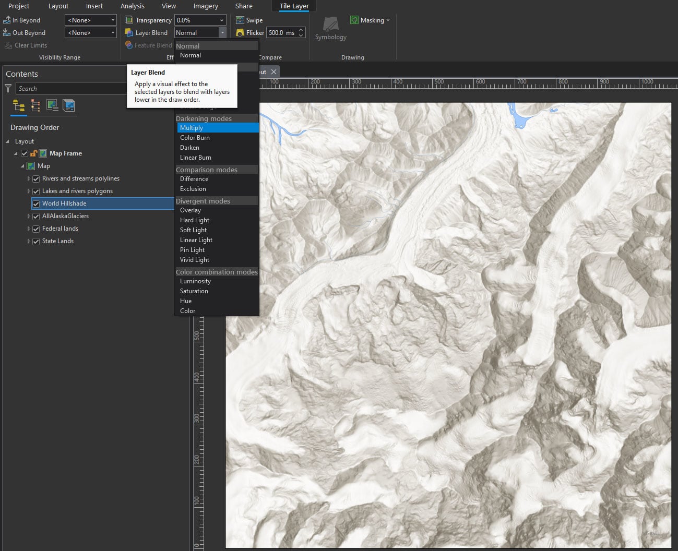Screen dimensions: 678x551
Task: Collapse the Map Frame tree item
Action: [x=16, y=153]
